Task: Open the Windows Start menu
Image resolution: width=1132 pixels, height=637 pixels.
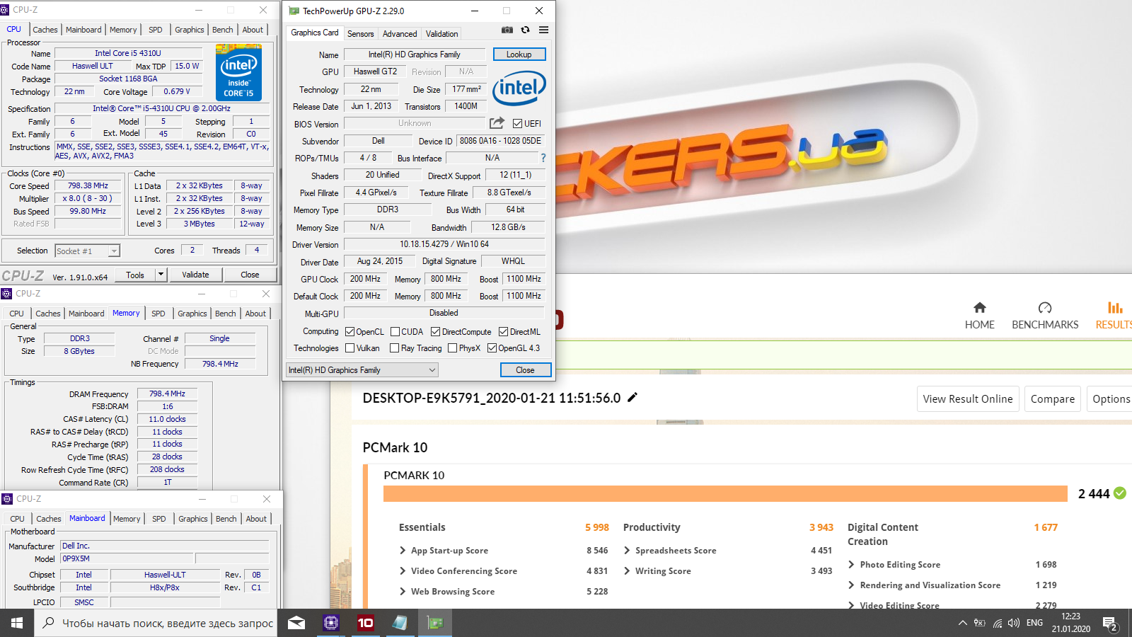Action: (17, 623)
